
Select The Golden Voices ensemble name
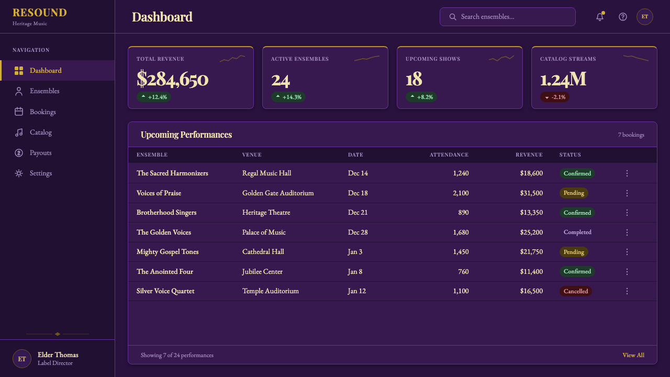point(164,232)
